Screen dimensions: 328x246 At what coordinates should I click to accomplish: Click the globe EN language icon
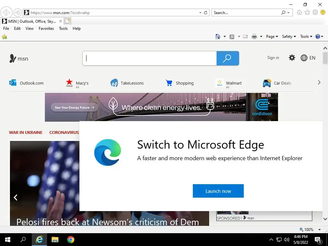click(308, 58)
